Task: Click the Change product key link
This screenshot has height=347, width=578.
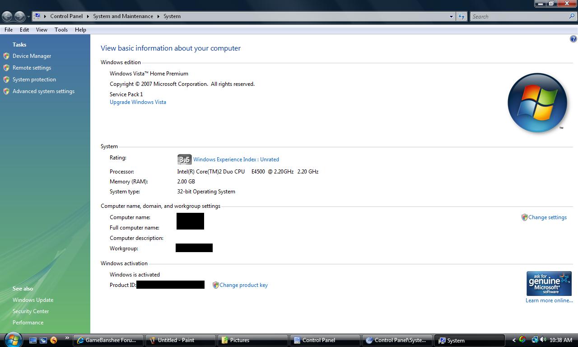Action: click(243, 285)
